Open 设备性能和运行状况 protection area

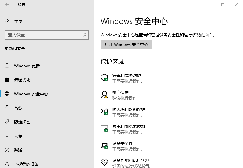pyautogui.click(x=126, y=163)
